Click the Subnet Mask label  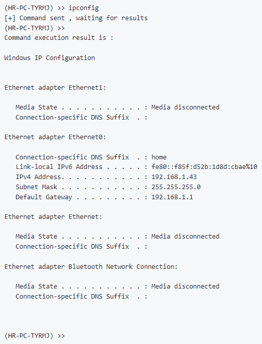pyautogui.click(x=36, y=187)
